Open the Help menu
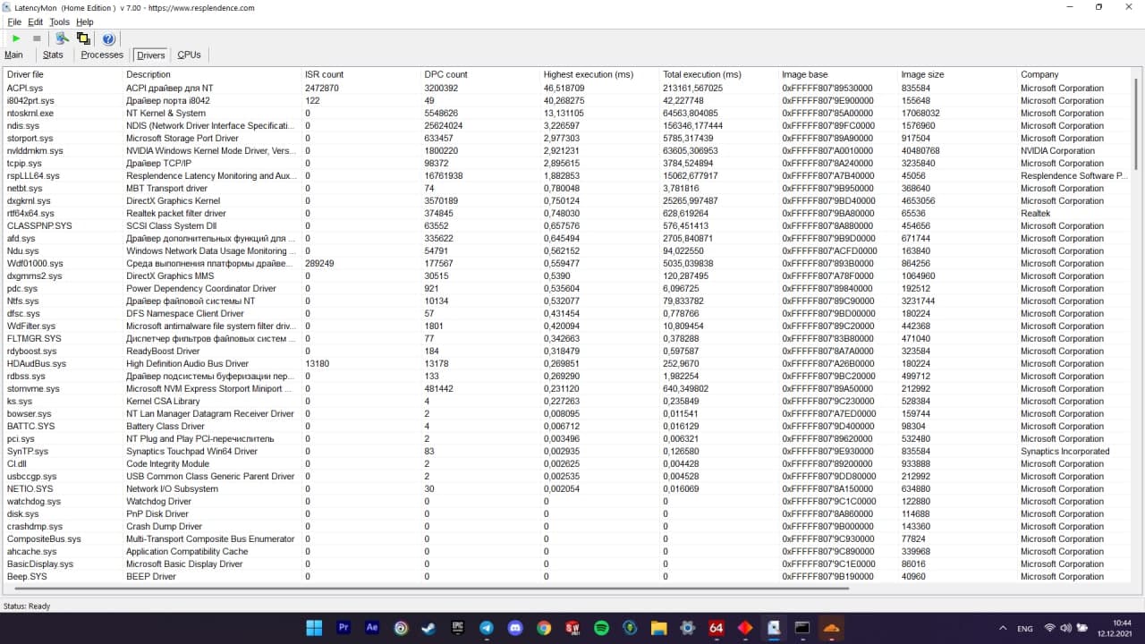1145x644 pixels. 85,21
